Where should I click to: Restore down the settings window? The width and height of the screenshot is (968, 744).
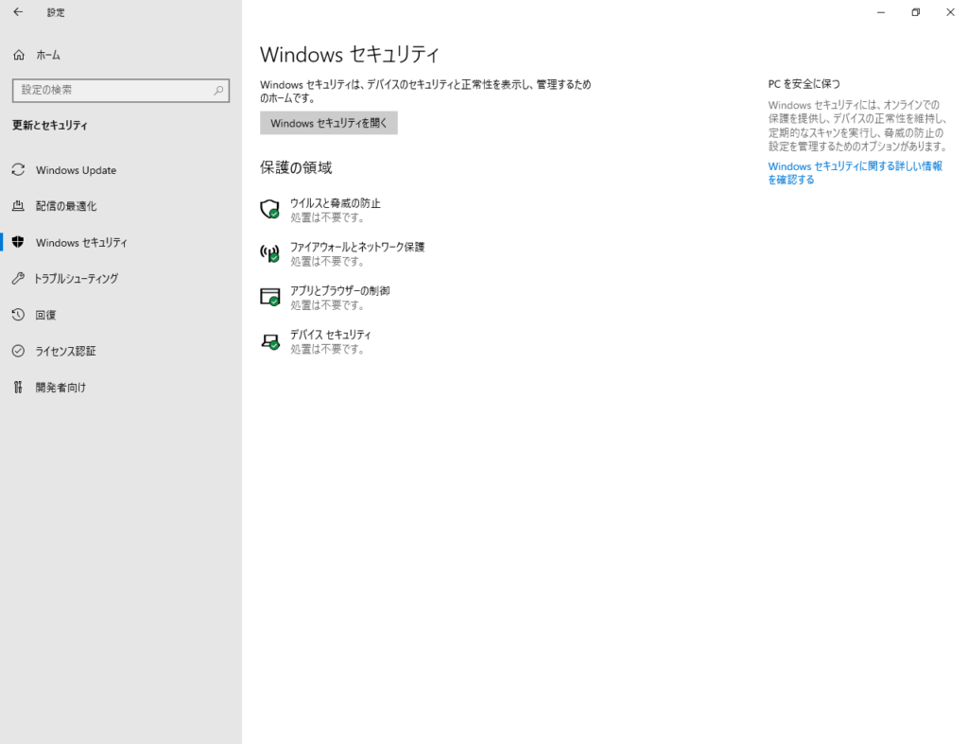click(x=915, y=11)
